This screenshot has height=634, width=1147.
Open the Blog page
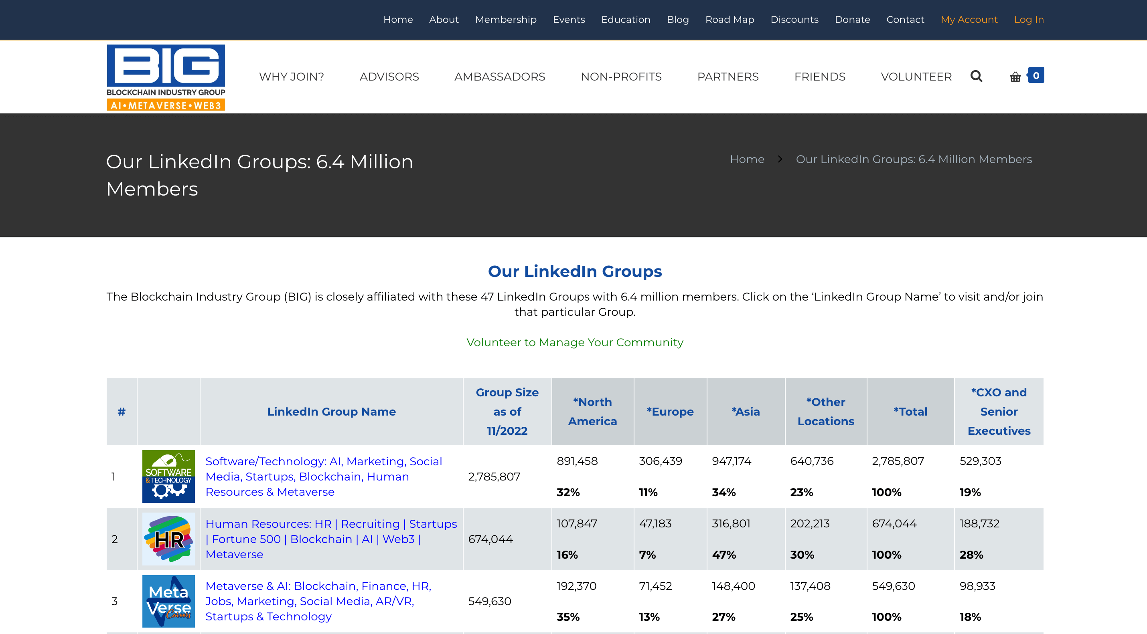point(678,20)
